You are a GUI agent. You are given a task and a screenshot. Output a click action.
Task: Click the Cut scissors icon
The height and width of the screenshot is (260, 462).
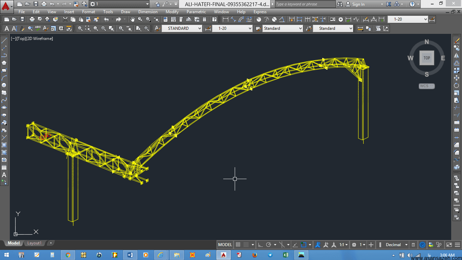[65, 19]
